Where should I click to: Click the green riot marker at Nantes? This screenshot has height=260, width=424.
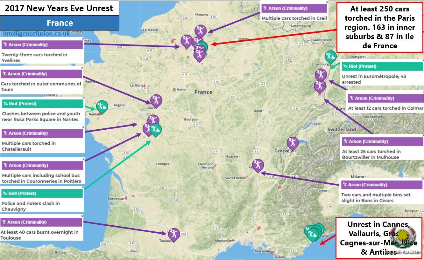pos(102,106)
